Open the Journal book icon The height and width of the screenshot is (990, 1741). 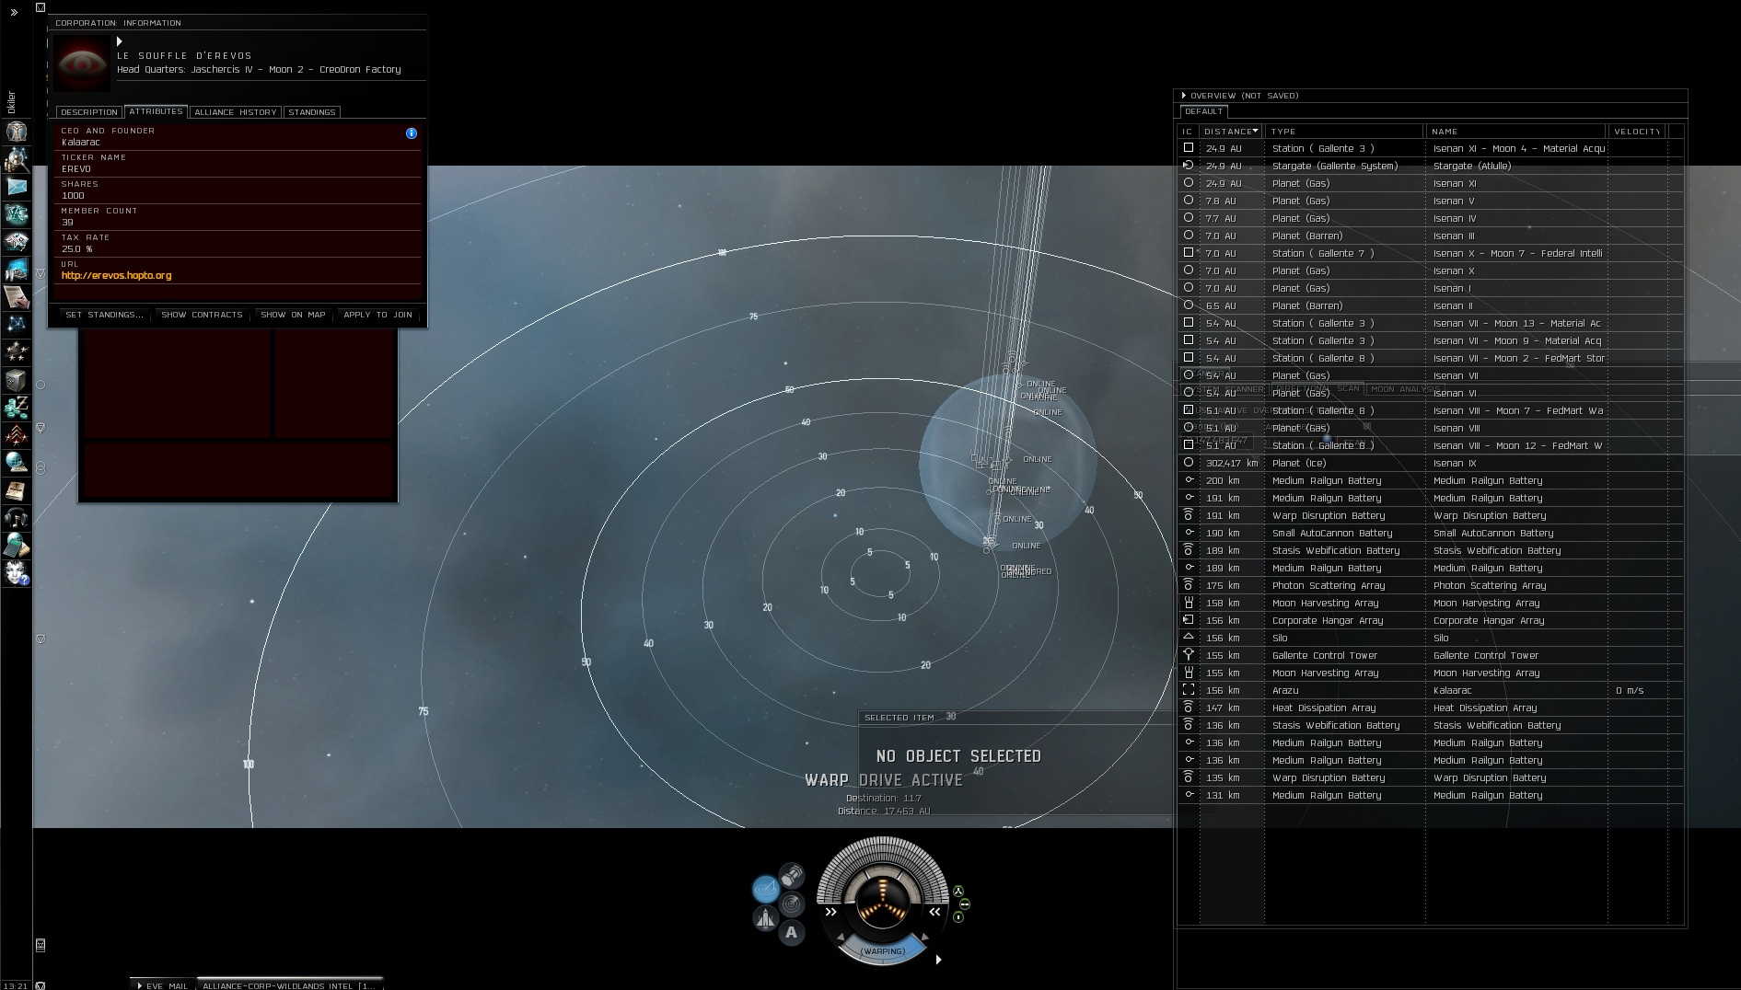(16, 490)
